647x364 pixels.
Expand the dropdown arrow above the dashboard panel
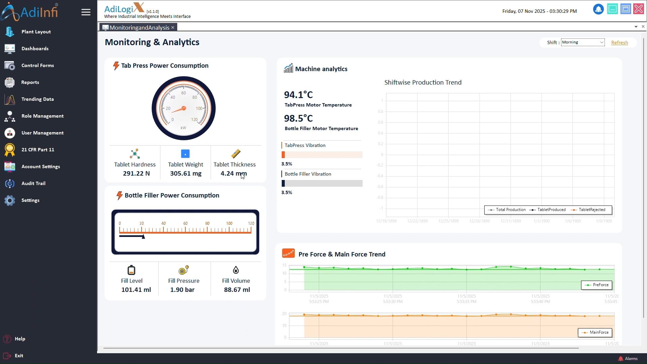pos(636,27)
